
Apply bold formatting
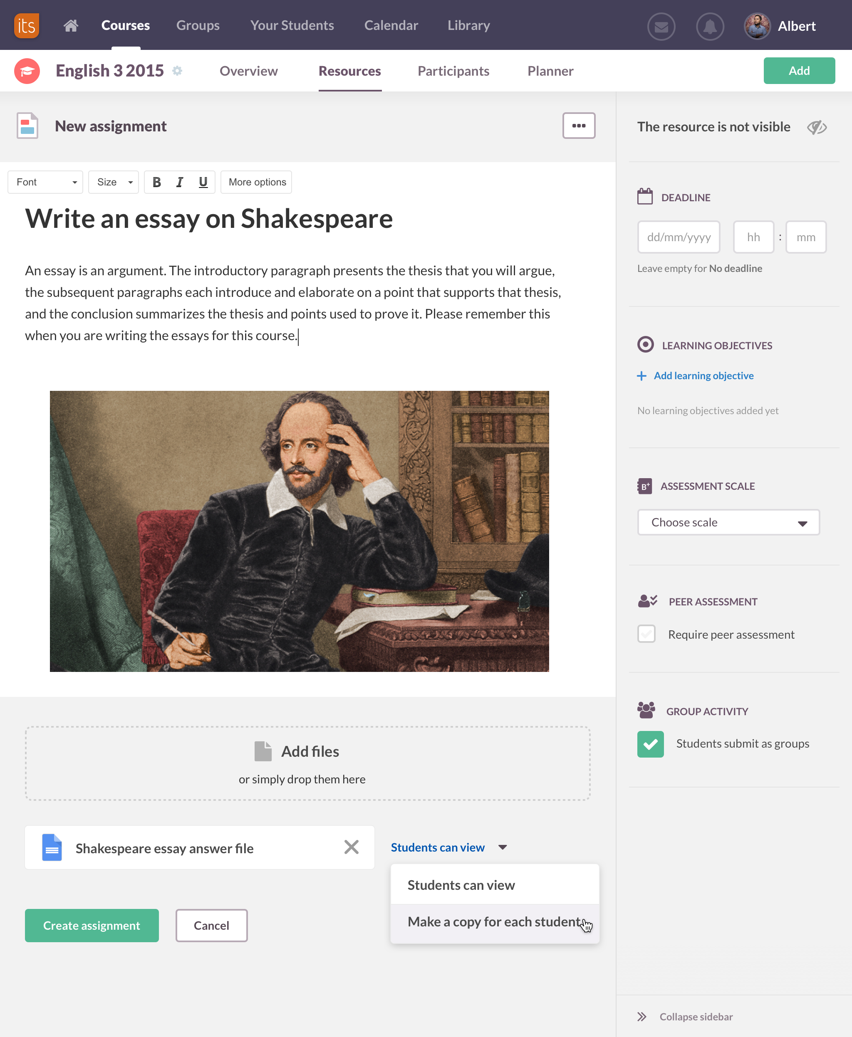point(156,182)
